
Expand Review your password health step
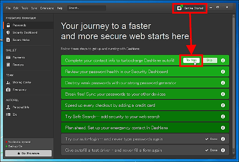145,71
